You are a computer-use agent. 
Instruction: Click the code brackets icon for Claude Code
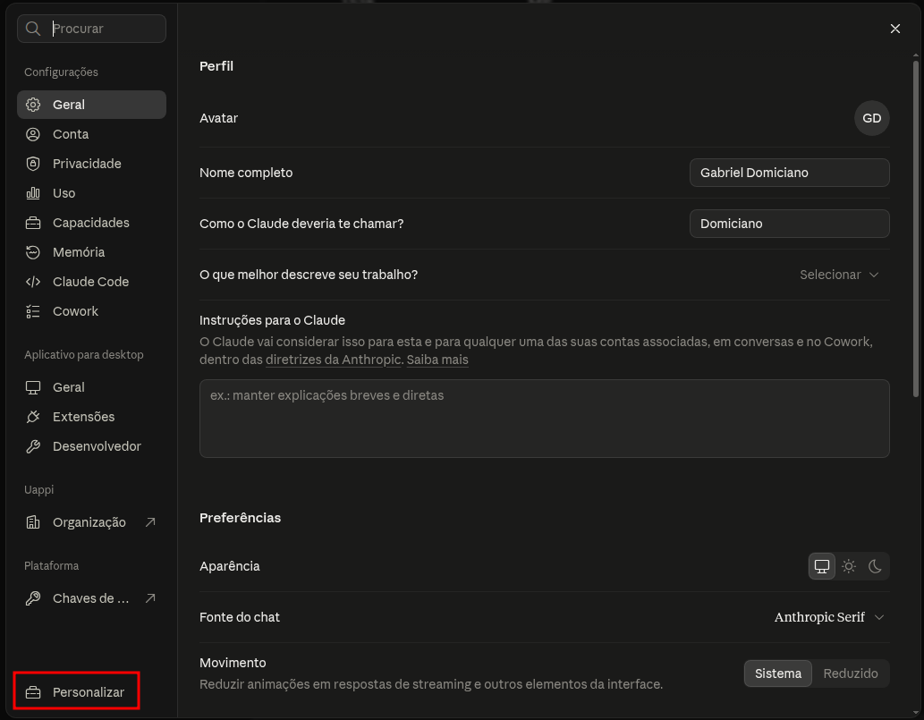33,282
